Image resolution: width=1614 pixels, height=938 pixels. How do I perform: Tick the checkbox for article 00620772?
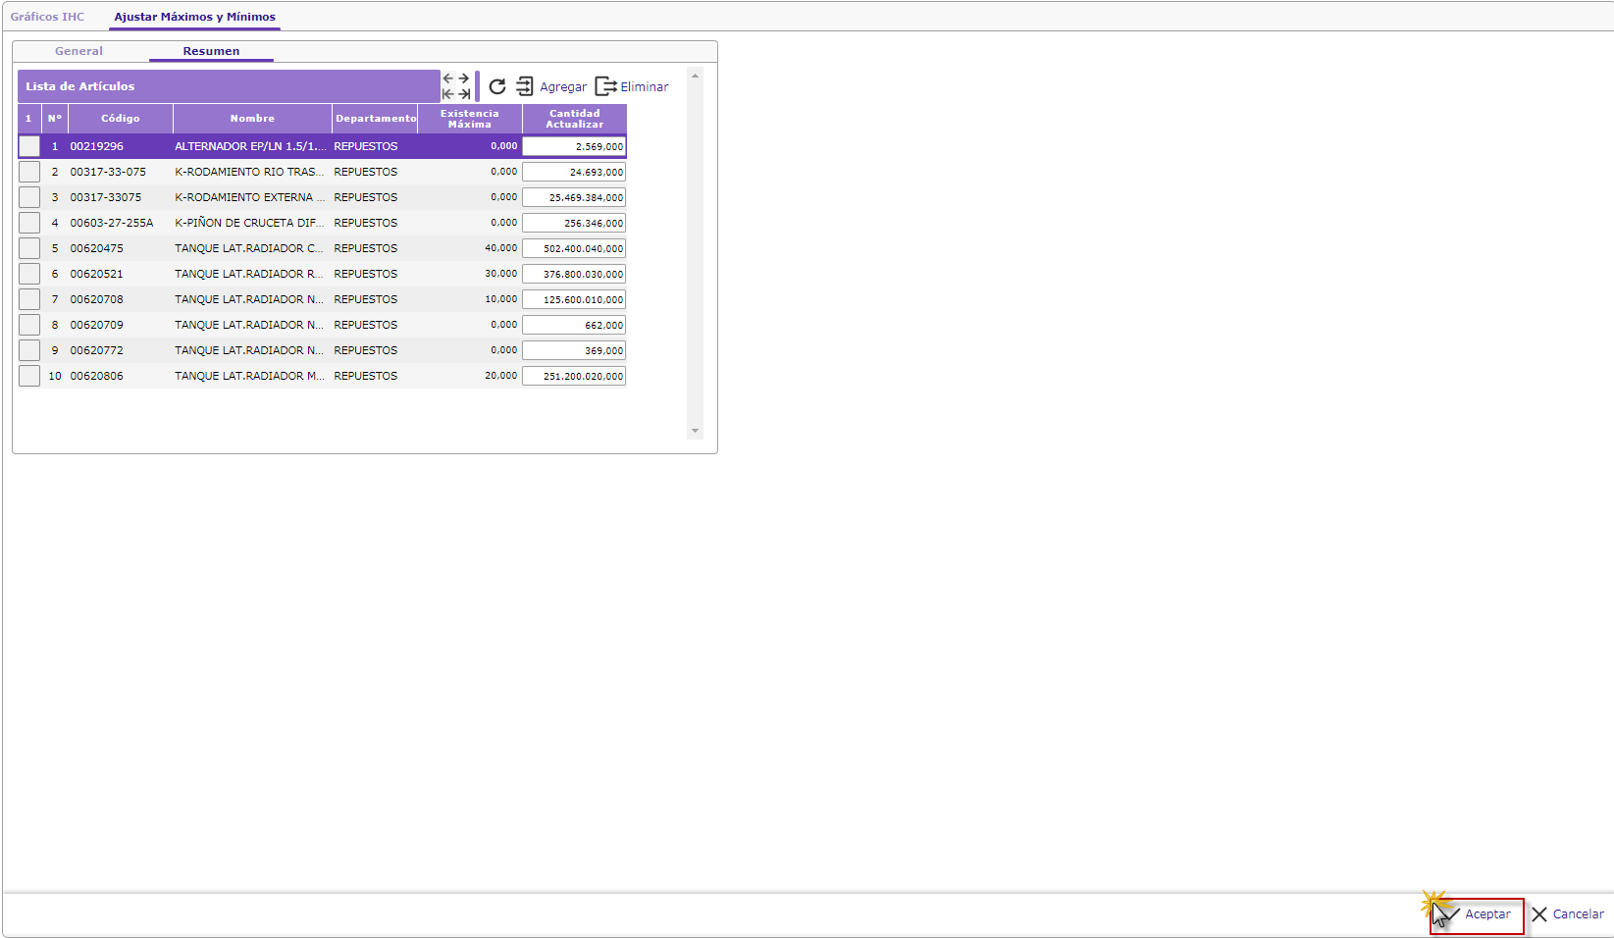pyautogui.click(x=29, y=350)
